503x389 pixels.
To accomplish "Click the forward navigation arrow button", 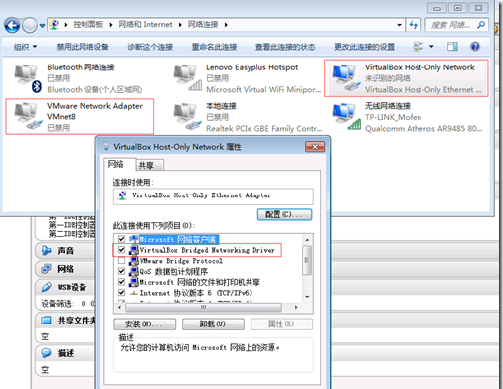I will pyautogui.click(x=30, y=25).
